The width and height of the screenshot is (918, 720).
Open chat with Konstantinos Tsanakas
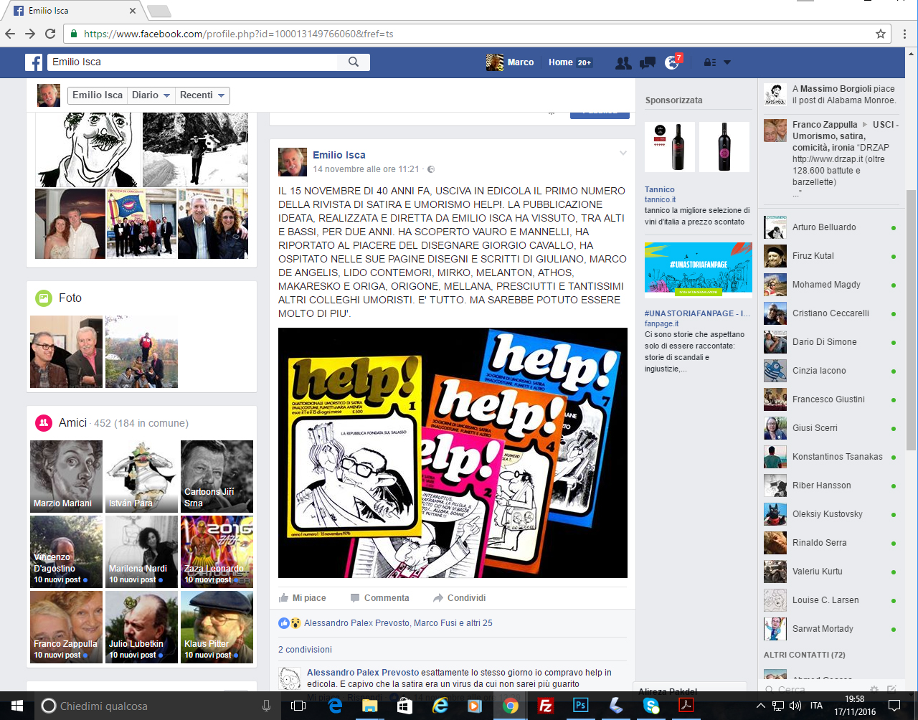830,457
